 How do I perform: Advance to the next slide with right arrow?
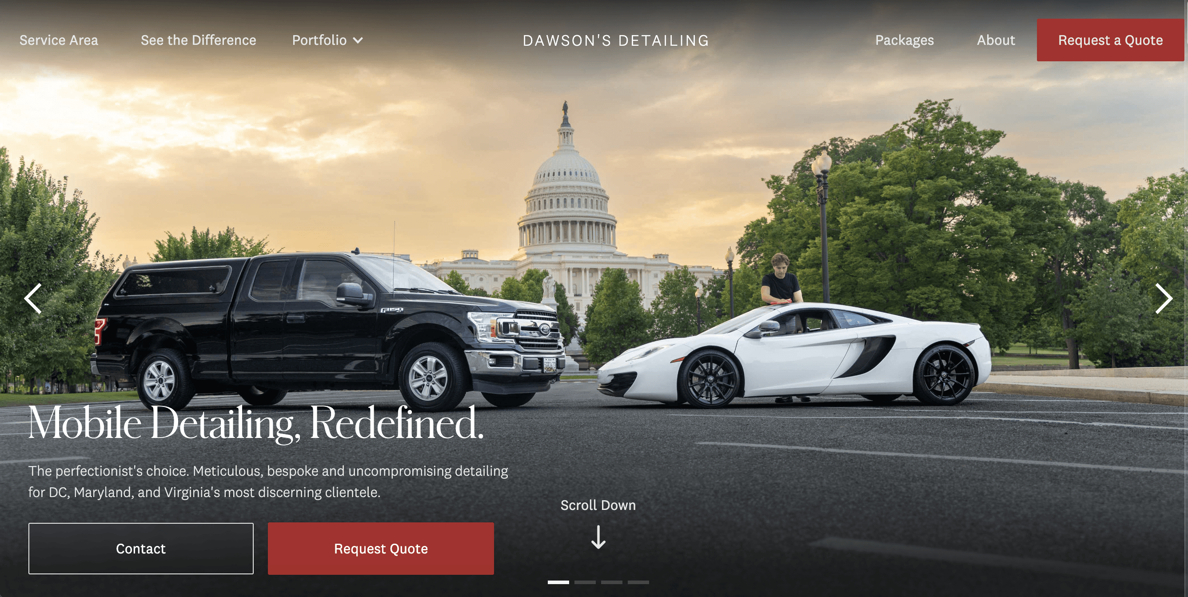point(1164,299)
